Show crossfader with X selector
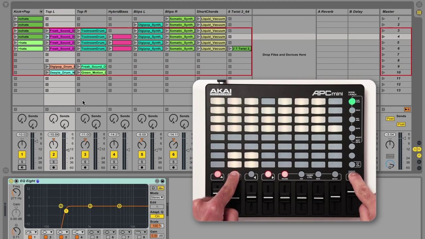This screenshot has height=239, width=425. click(x=419, y=168)
